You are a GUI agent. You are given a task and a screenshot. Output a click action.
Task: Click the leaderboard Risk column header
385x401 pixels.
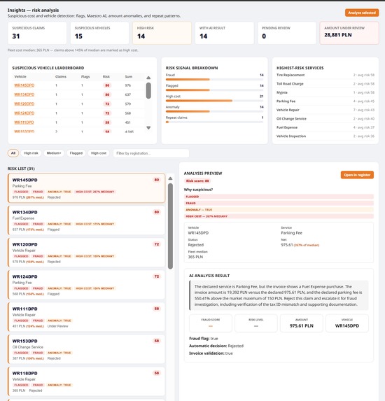(x=106, y=77)
